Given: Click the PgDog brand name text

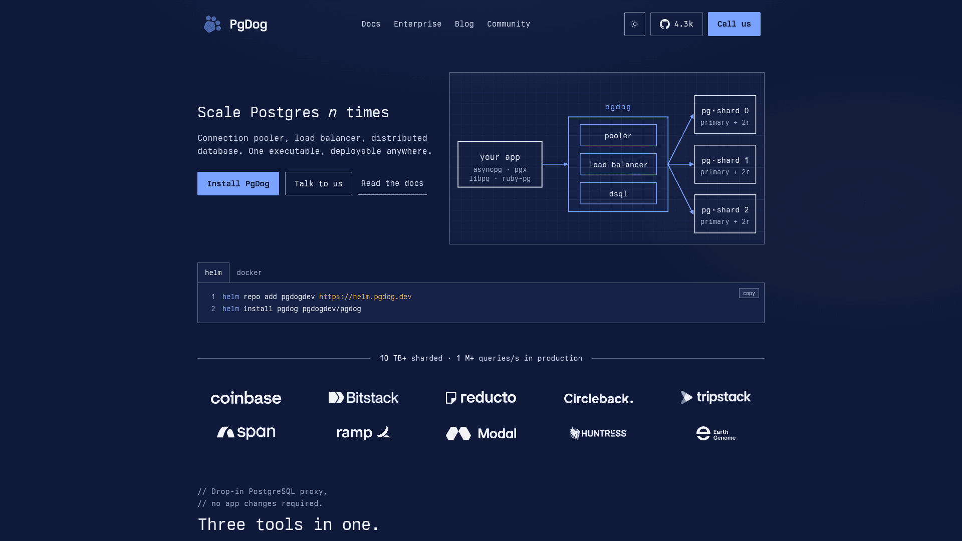Looking at the screenshot, I should point(248,24).
